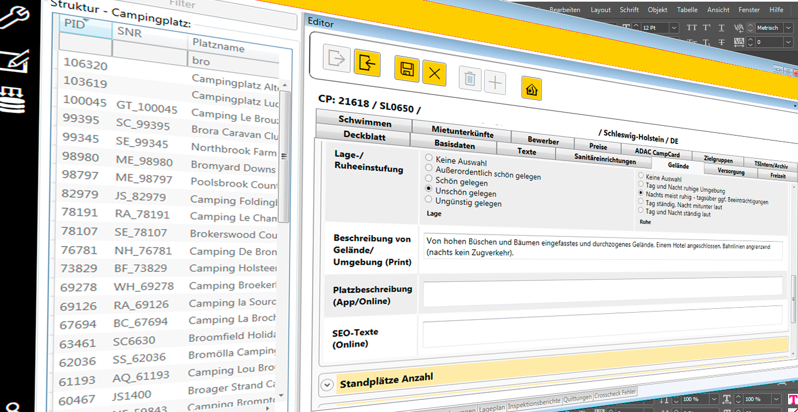Select 'Ungünstig gelegen' radio button
The height and width of the screenshot is (412, 798).
pyautogui.click(x=429, y=199)
